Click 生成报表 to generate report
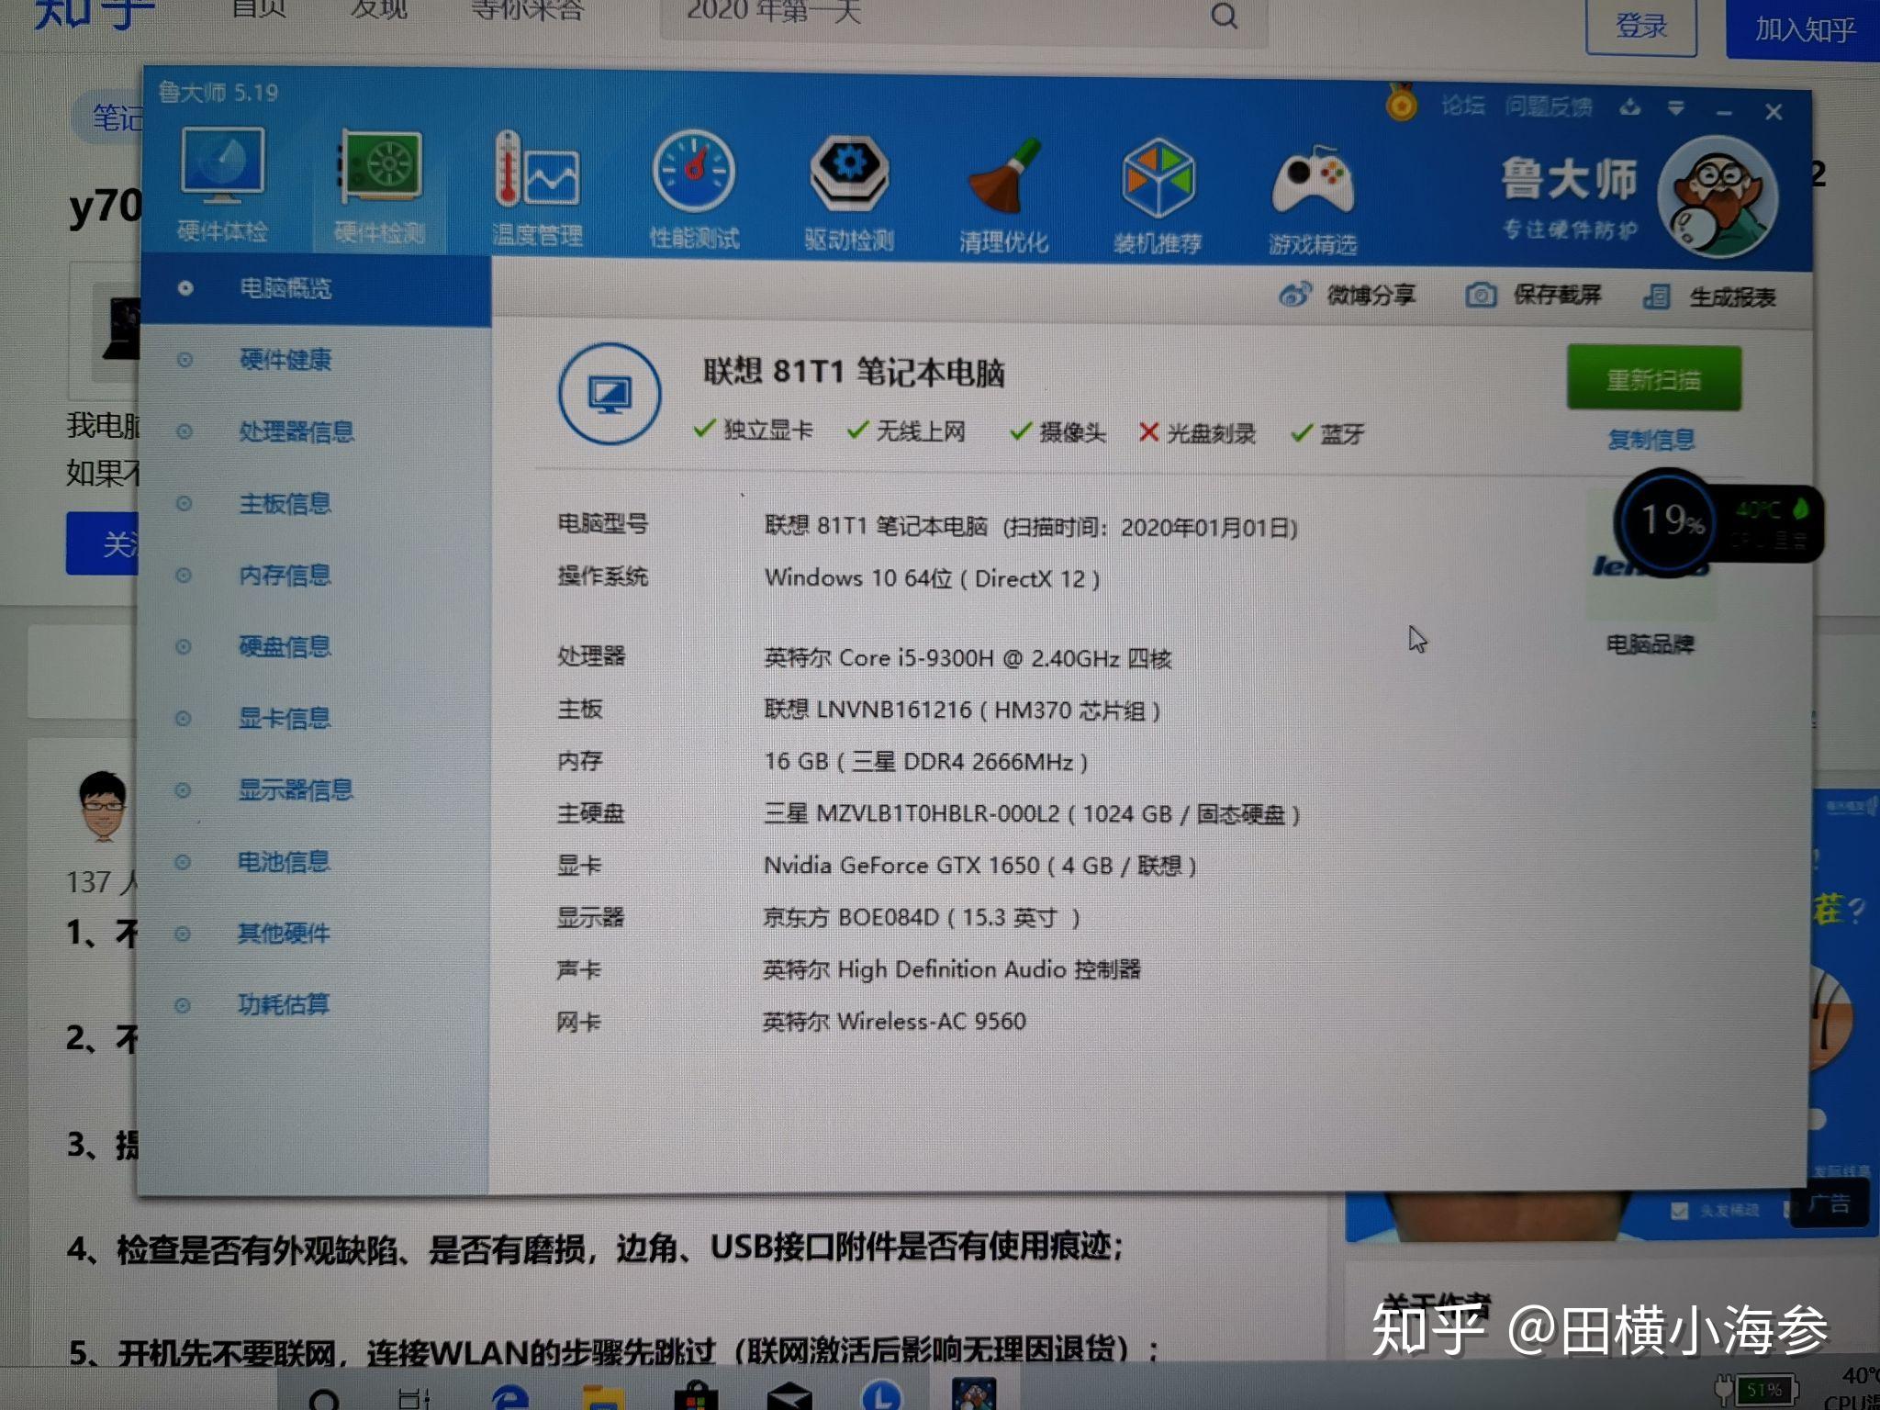1880x1410 pixels. coord(1709,297)
